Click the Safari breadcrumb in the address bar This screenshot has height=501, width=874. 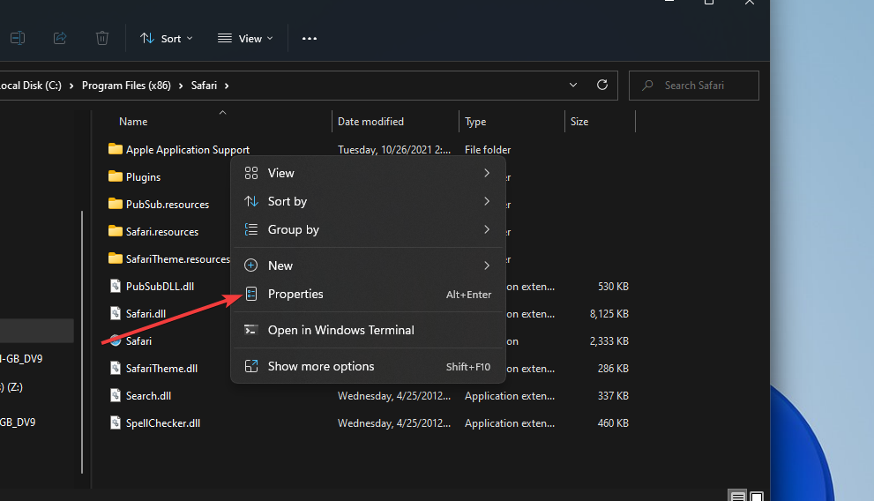[204, 86]
